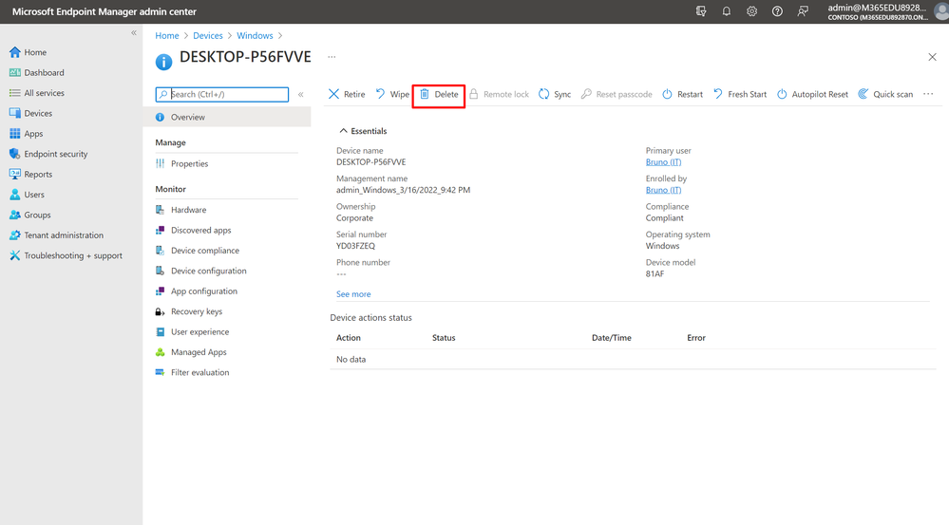
Task: Click serial number value YD03FZEQ
Action: [x=356, y=246]
